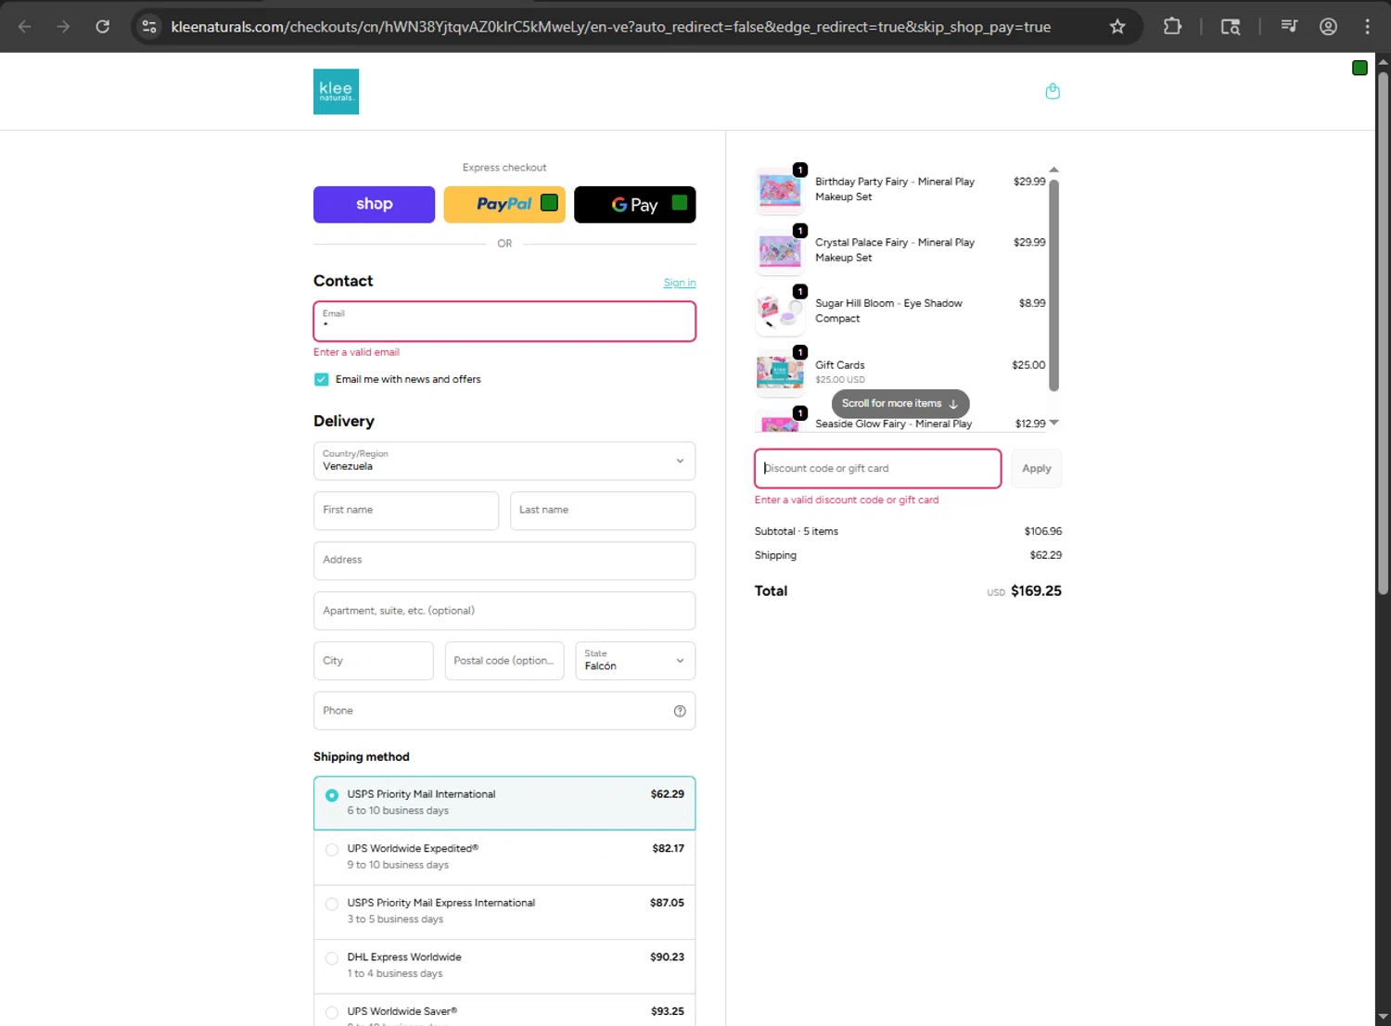Click the Sugar Hill Bloom product thumbnail
Viewport: 1391px width, 1026px height.
pos(780,312)
